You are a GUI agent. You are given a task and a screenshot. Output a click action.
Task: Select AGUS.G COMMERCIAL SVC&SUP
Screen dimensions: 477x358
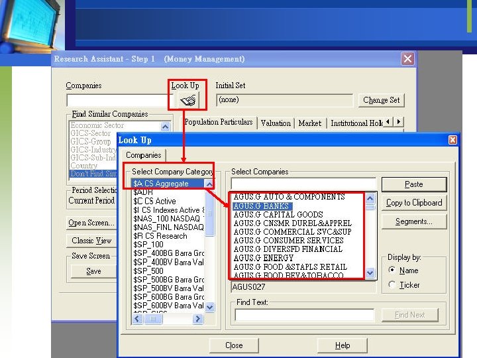click(x=292, y=231)
